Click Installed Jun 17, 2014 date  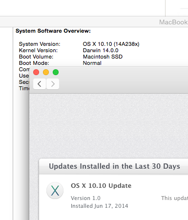[100, 206]
